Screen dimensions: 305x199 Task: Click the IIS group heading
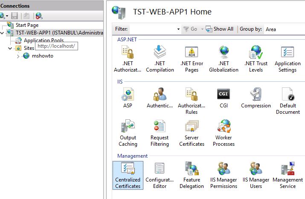point(120,82)
